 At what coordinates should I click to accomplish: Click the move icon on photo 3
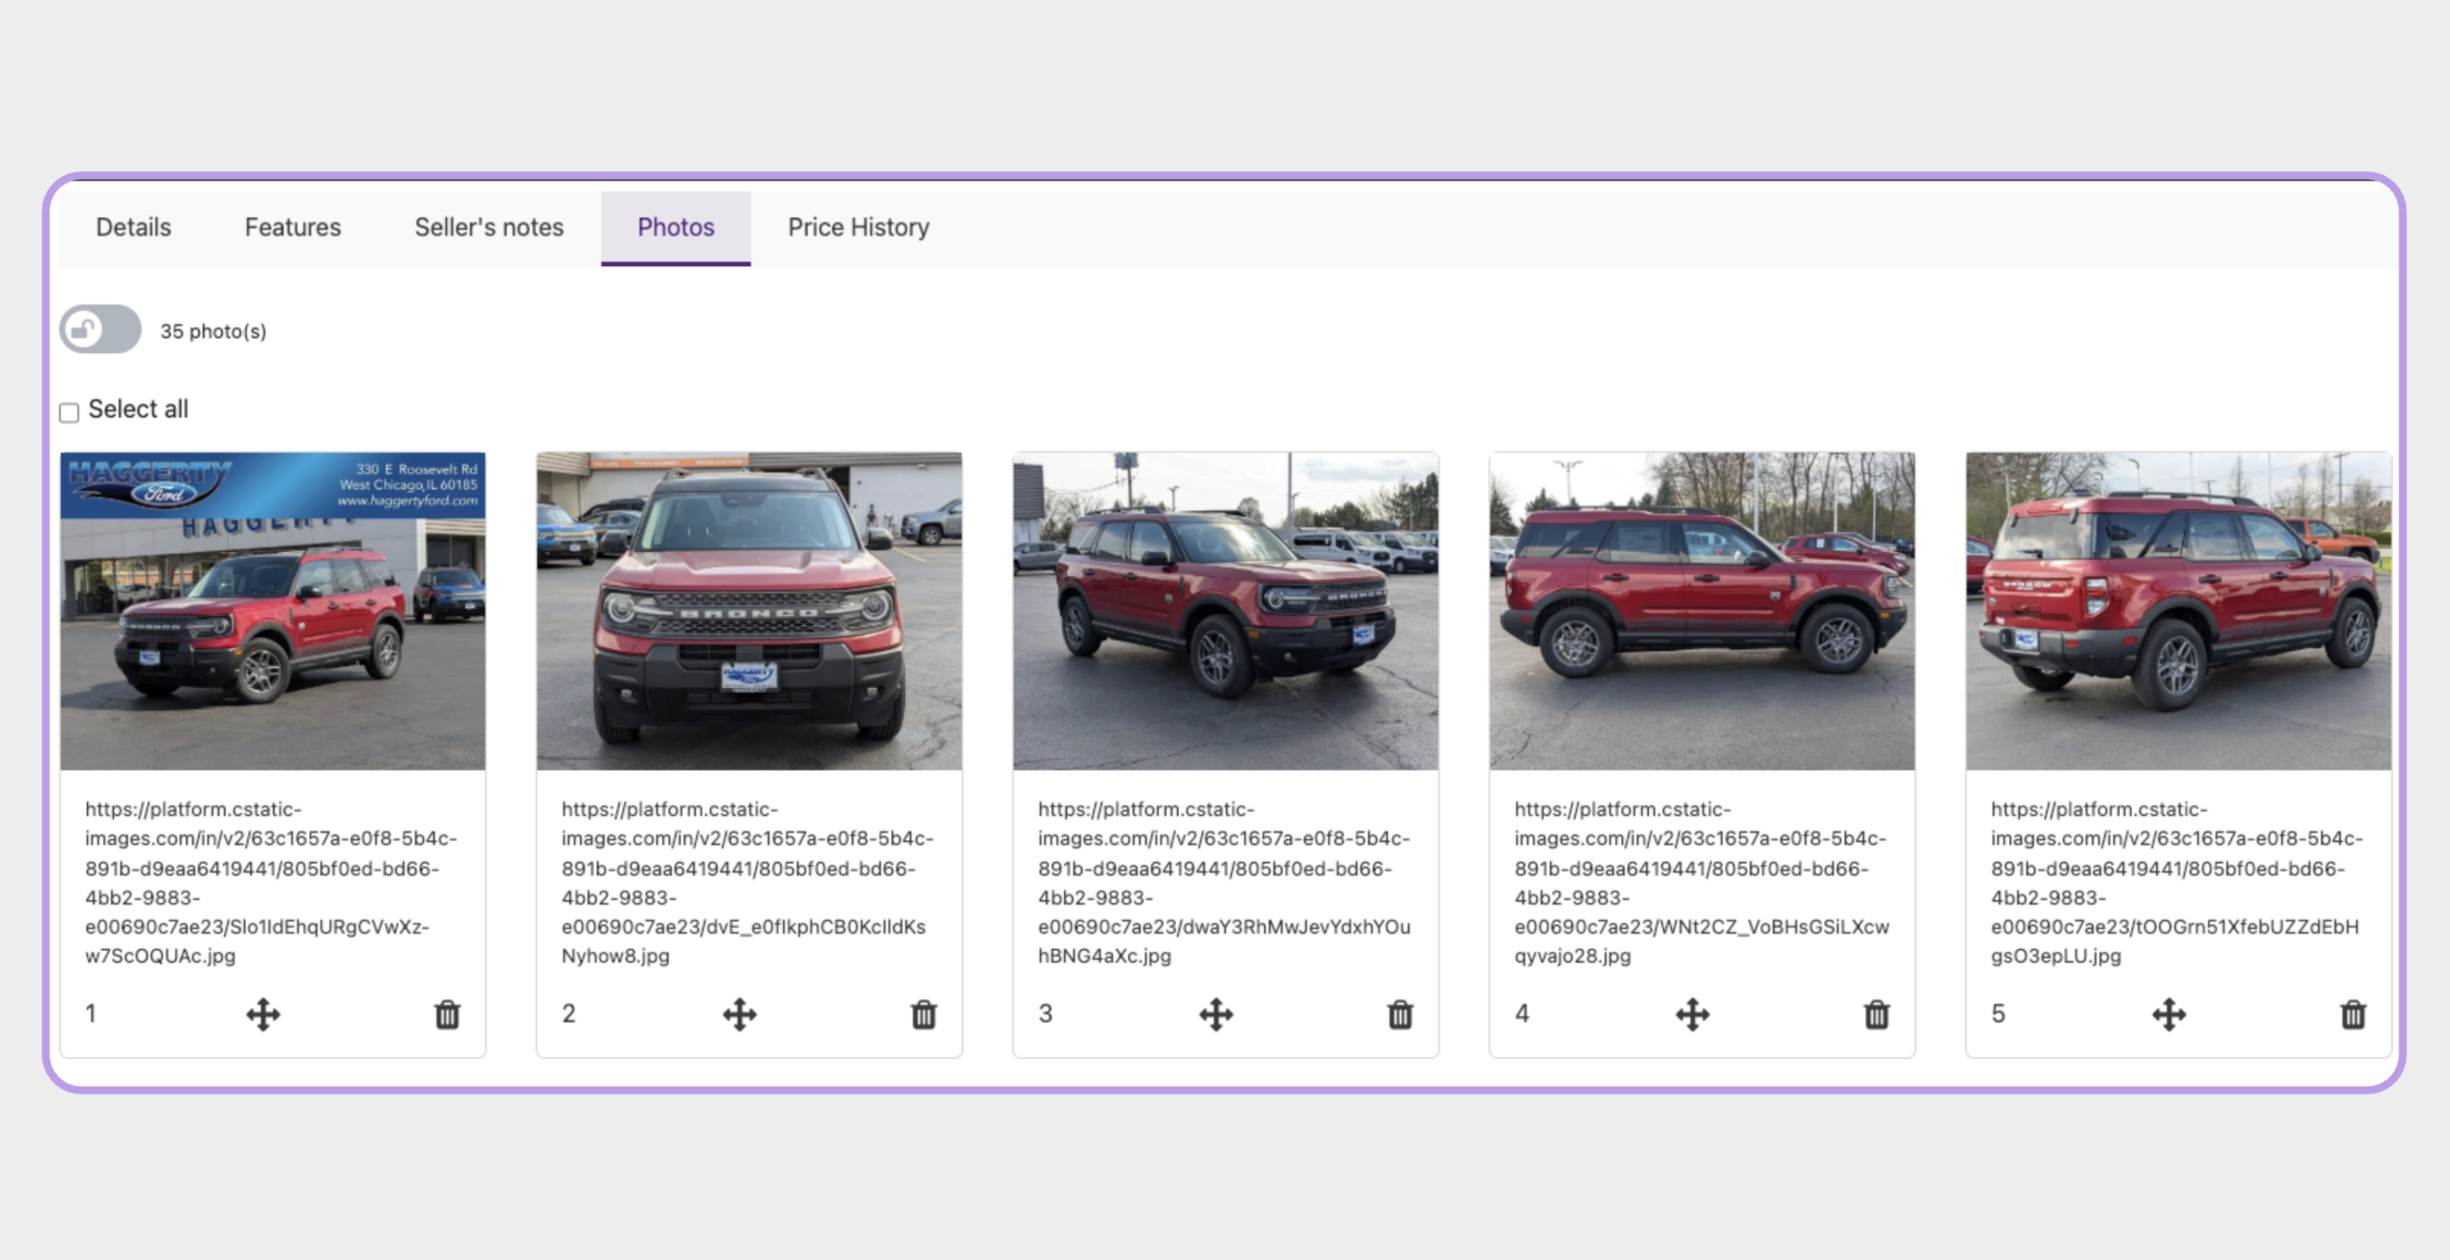1216,1014
